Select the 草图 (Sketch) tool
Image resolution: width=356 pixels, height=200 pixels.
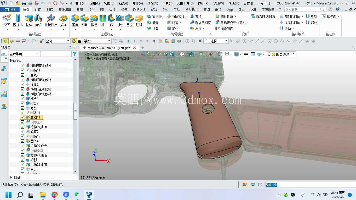tap(7, 20)
